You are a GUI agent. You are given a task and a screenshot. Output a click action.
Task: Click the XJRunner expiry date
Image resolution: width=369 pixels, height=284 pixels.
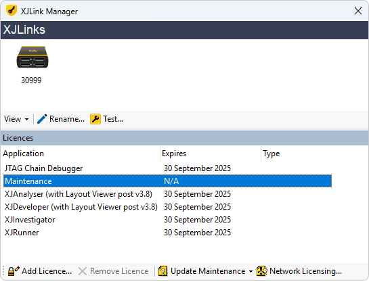point(197,233)
